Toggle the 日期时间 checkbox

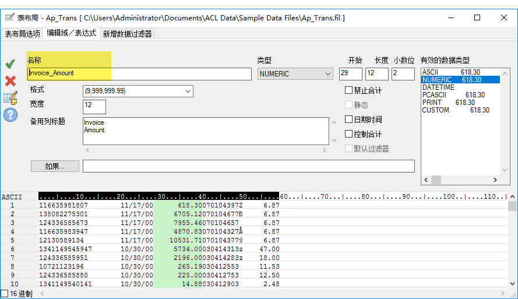point(349,119)
